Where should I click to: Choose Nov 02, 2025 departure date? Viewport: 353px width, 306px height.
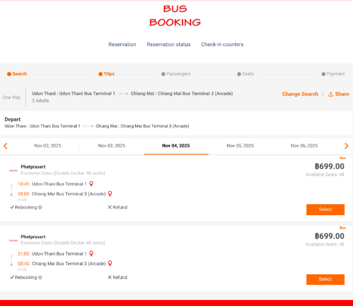[x=47, y=146]
